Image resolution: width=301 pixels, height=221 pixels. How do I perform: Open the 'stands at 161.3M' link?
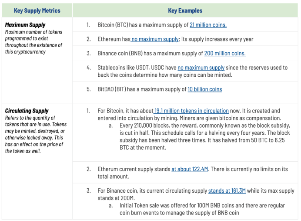pos(227,191)
